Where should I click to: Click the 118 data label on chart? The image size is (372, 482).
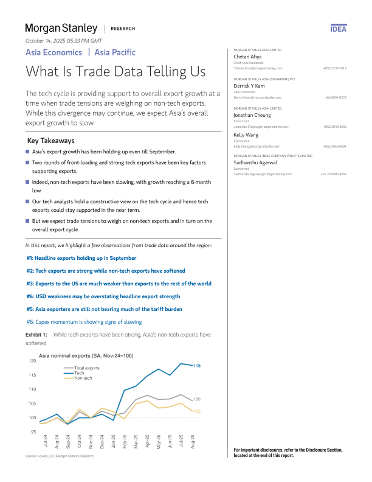pyautogui.click(x=197, y=365)
